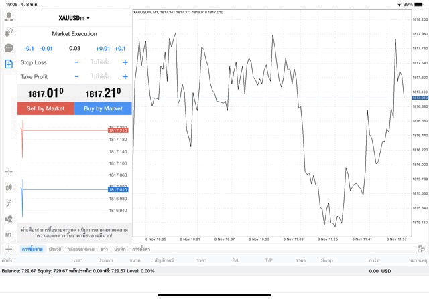The width and height of the screenshot is (429, 299).
Task: Open the layout toggle icon at right of tabs
Action: pyautogui.click(x=421, y=249)
